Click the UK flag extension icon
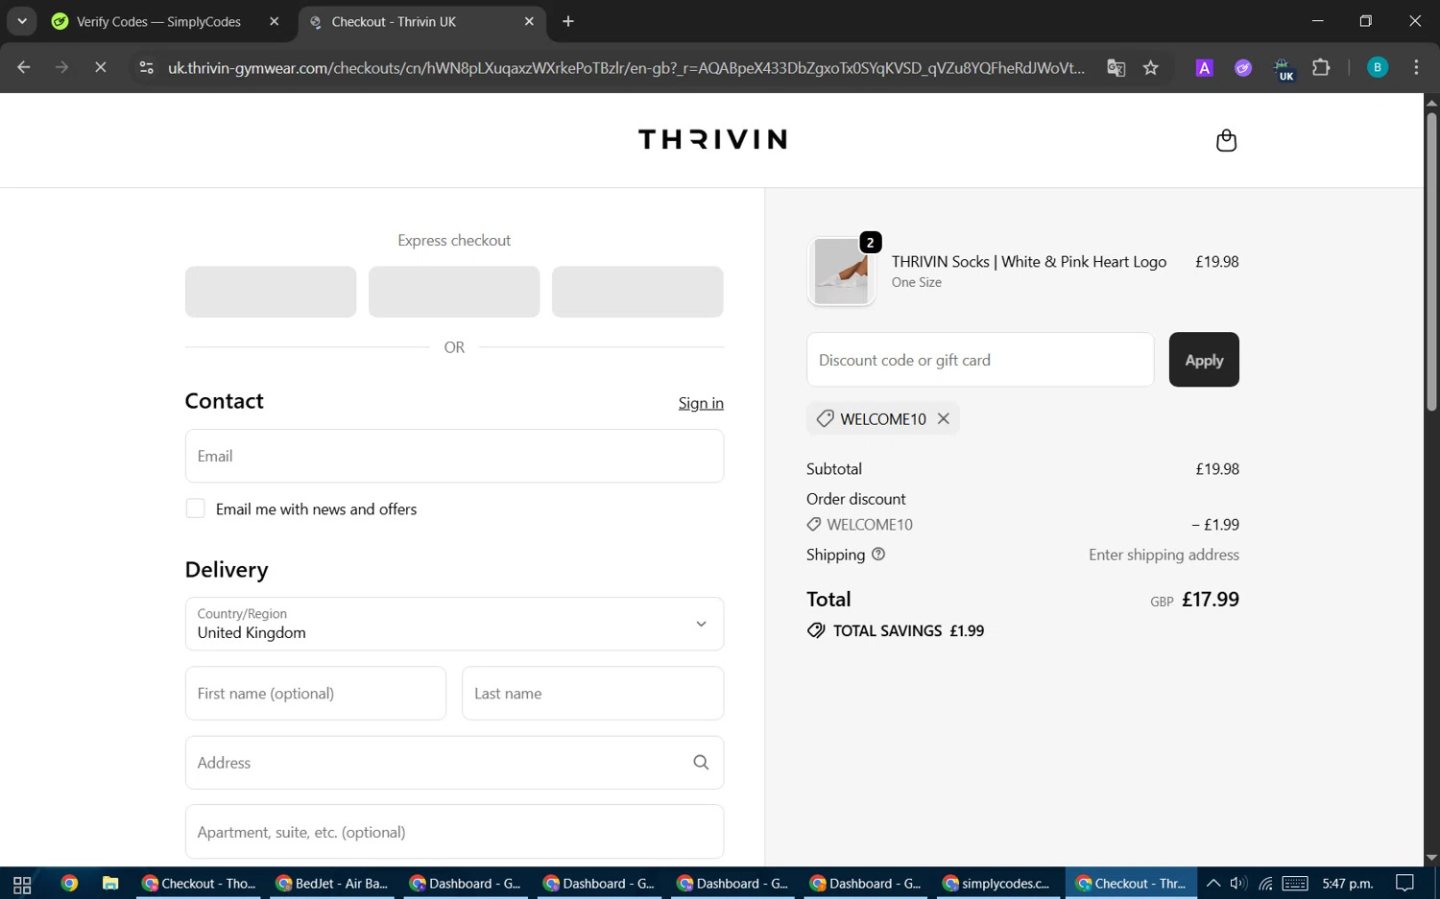The image size is (1440, 899). [1284, 69]
